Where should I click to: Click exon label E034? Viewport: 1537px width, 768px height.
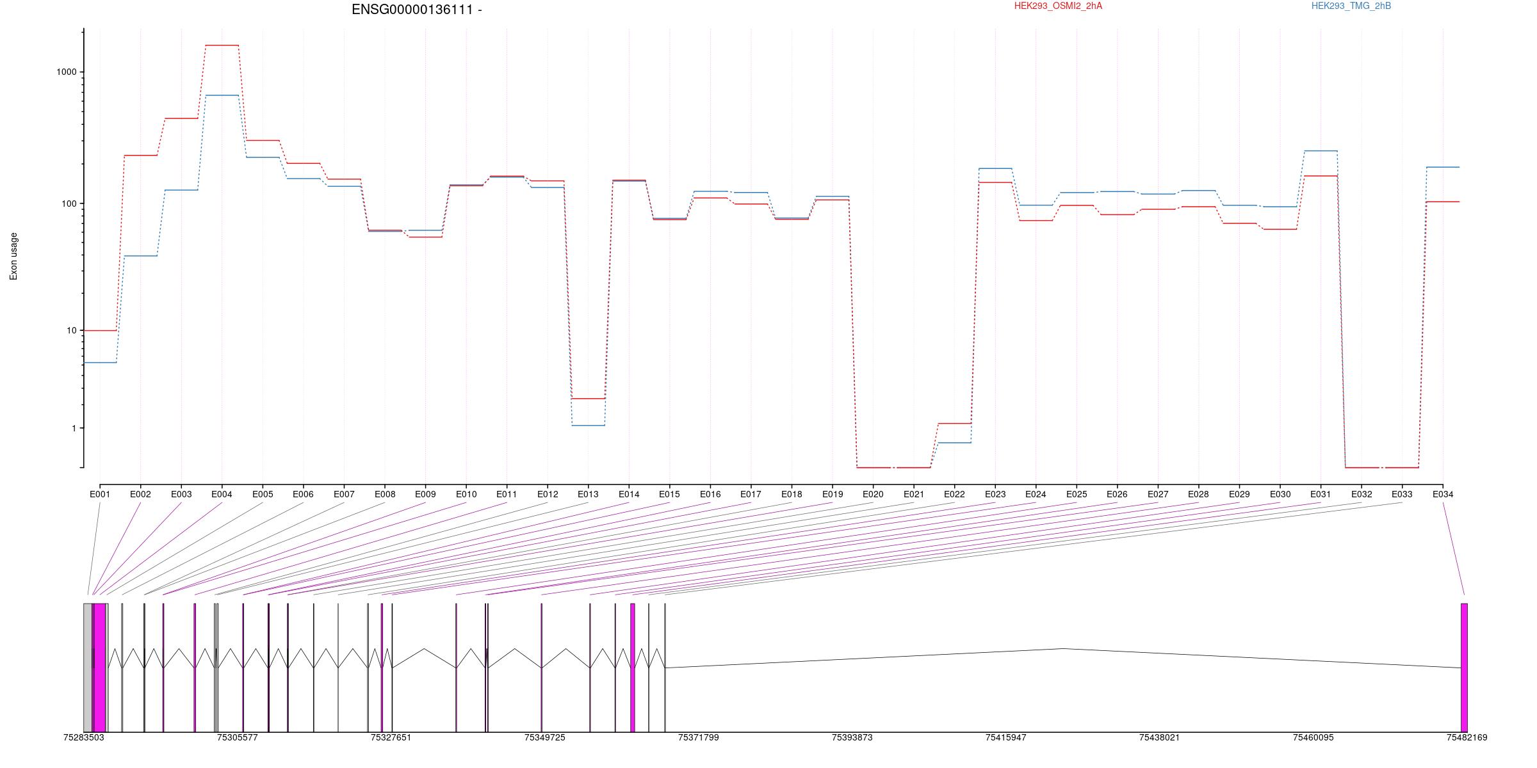(x=1443, y=494)
